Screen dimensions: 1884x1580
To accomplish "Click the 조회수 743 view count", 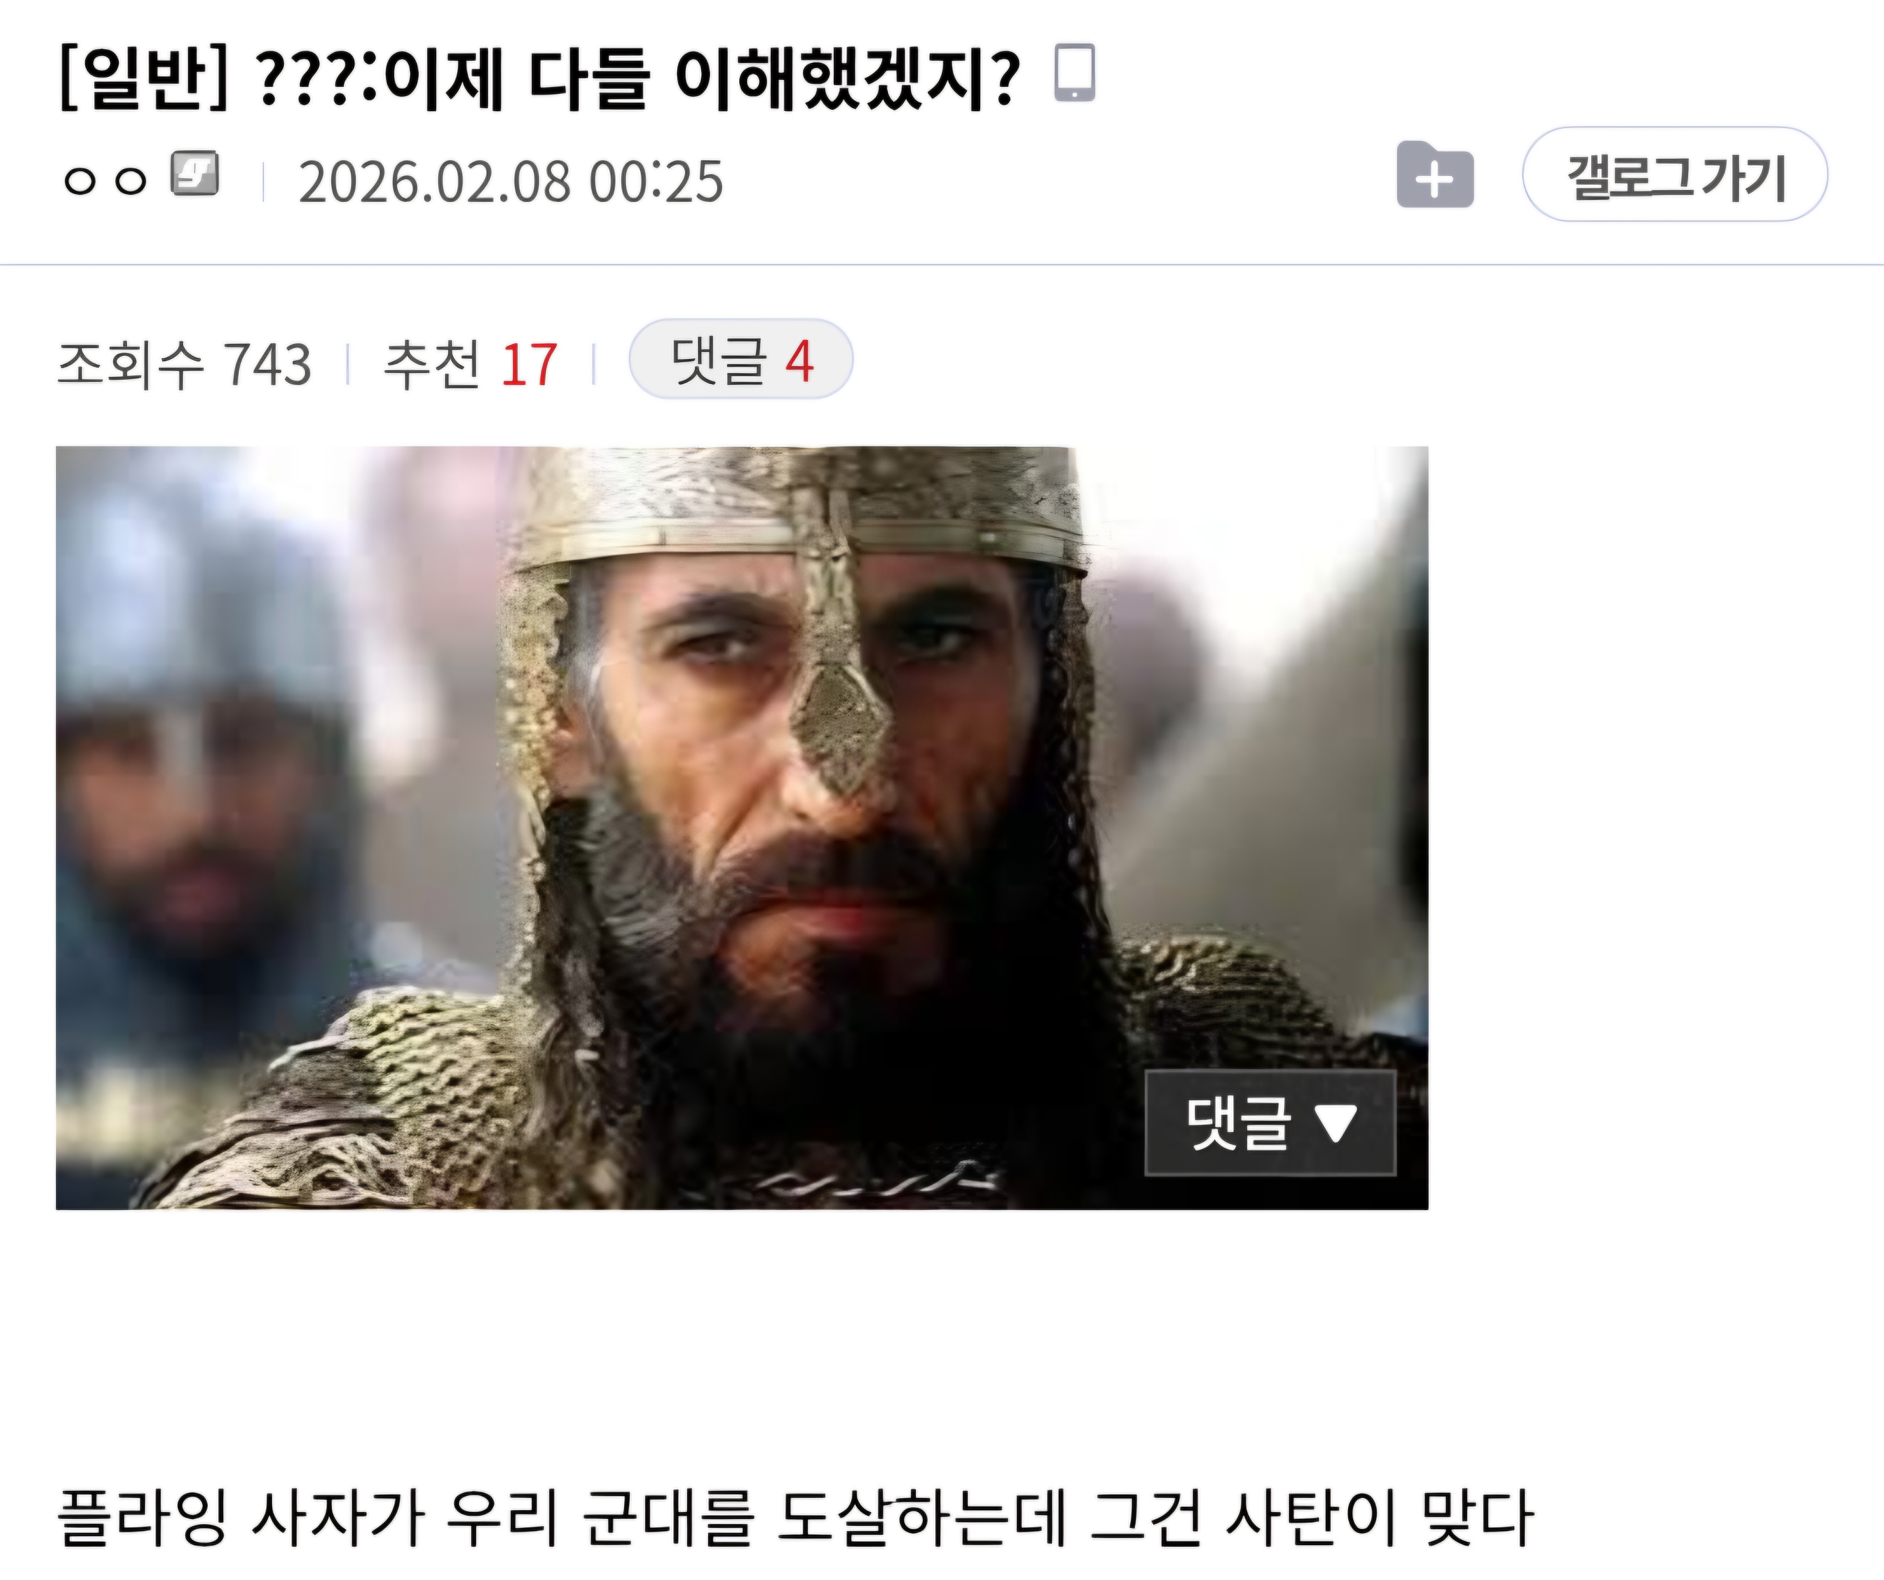I will (185, 364).
